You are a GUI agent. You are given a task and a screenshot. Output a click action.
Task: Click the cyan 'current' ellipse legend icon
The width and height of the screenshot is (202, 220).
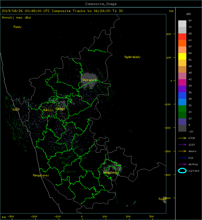tap(182, 171)
